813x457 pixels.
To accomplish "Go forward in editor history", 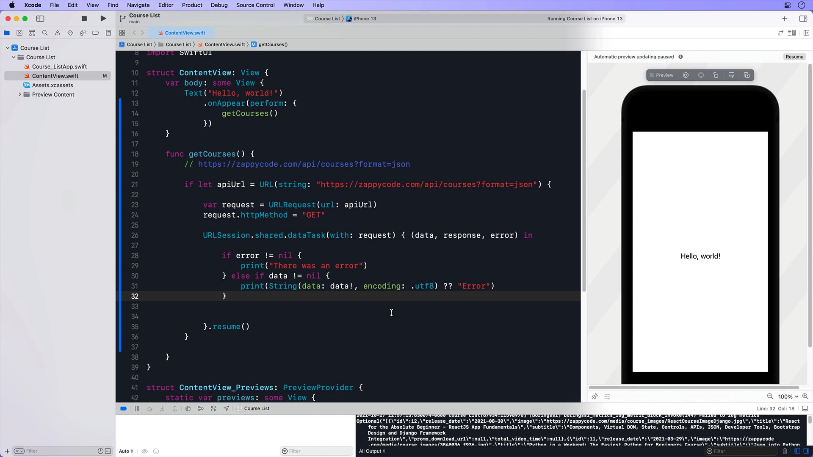I will (x=142, y=33).
